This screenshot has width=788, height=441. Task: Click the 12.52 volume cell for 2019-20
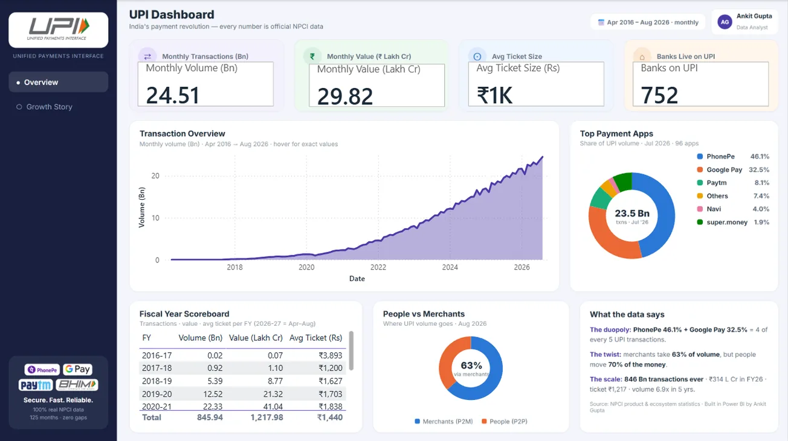213,394
